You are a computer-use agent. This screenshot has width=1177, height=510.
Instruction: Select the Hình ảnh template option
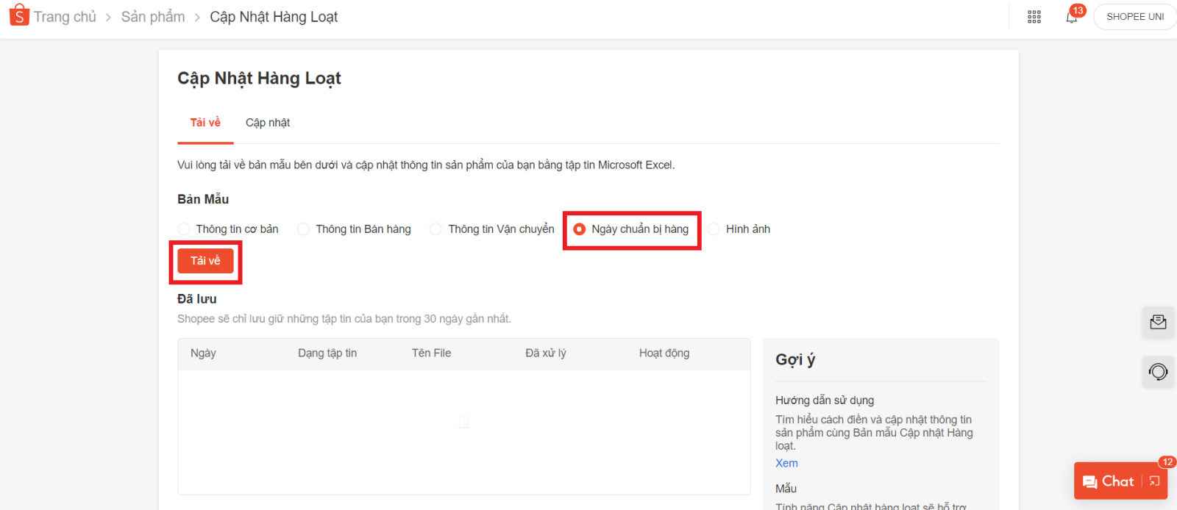coord(714,229)
